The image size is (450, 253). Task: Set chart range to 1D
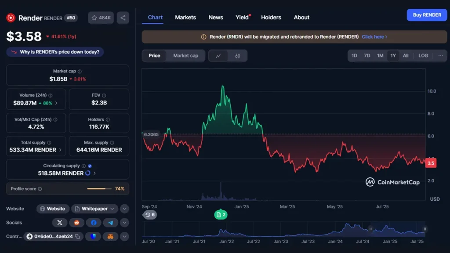[355, 56]
